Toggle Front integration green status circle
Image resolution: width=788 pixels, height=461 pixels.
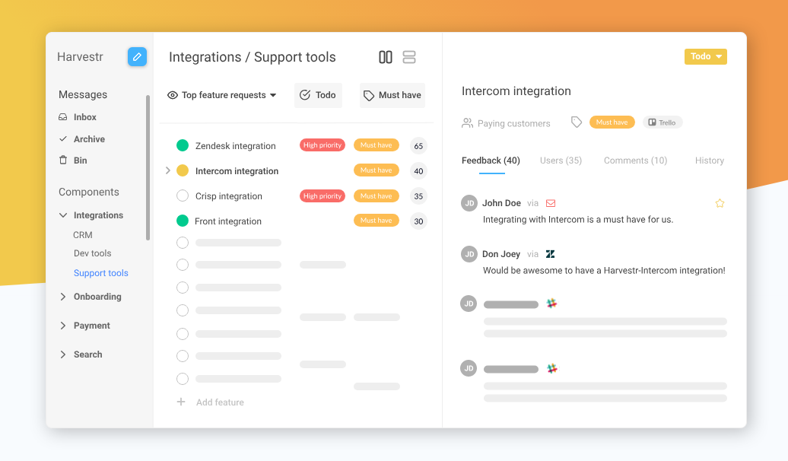183,220
